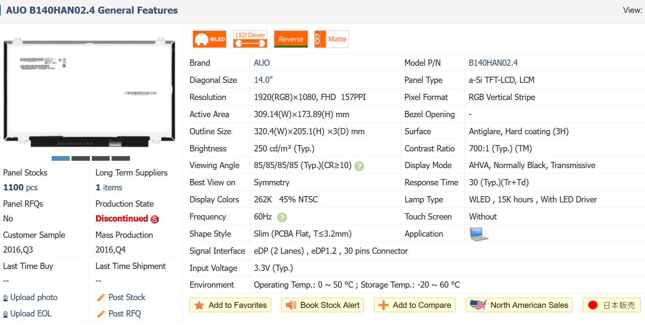
Task: Open 1 items long term suppliers link
Action: (109, 188)
